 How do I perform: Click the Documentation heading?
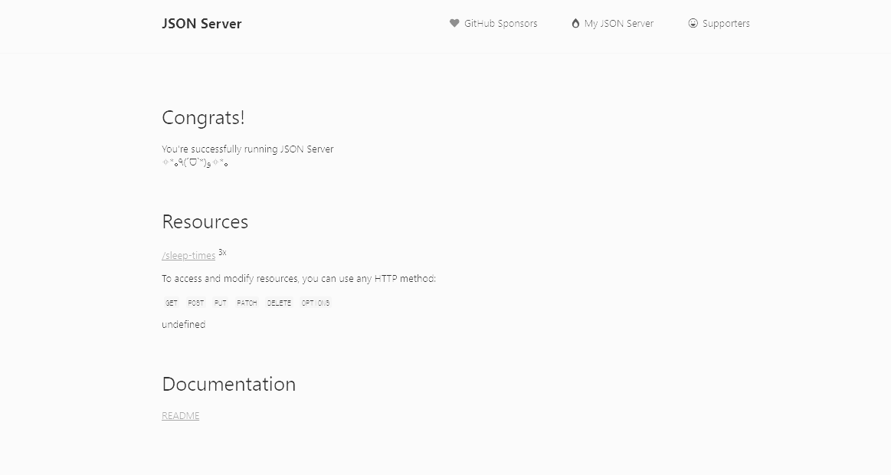click(x=229, y=384)
